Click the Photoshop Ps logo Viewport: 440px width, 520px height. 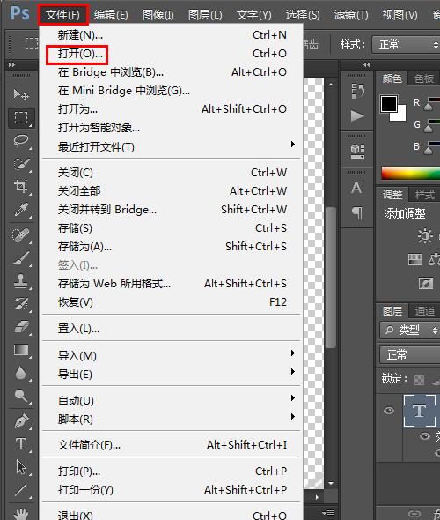(x=20, y=13)
